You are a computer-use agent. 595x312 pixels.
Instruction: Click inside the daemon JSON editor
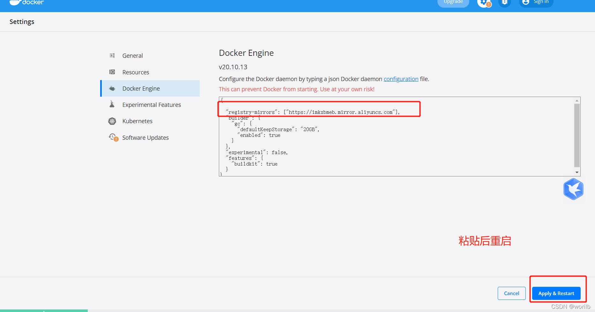coord(396,137)
